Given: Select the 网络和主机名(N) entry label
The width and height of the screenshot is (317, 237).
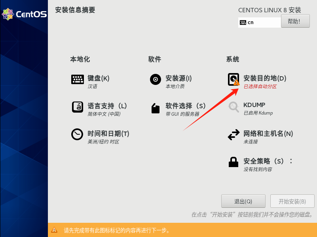Looking at the screenshot, I should tap(268, 134).
